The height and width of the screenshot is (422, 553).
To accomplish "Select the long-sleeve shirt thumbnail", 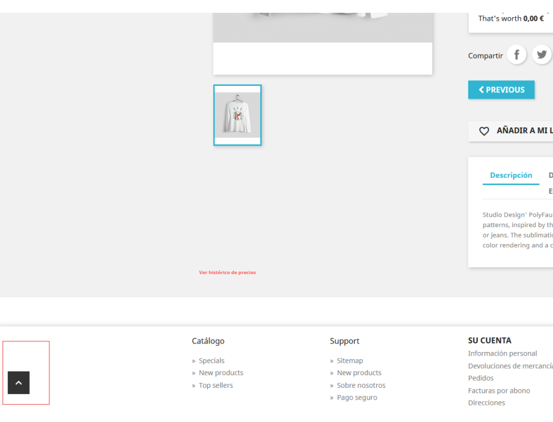I will coord(237,115).
